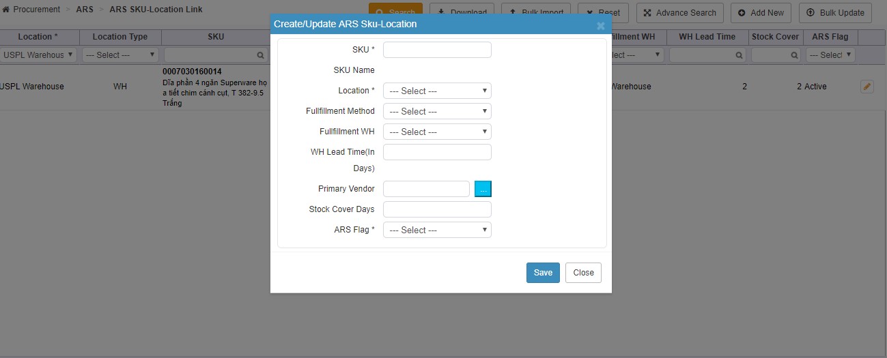Click the Stock Cover Days input field
This screenshot has height=358, width=887.
[x=437, y=209]
